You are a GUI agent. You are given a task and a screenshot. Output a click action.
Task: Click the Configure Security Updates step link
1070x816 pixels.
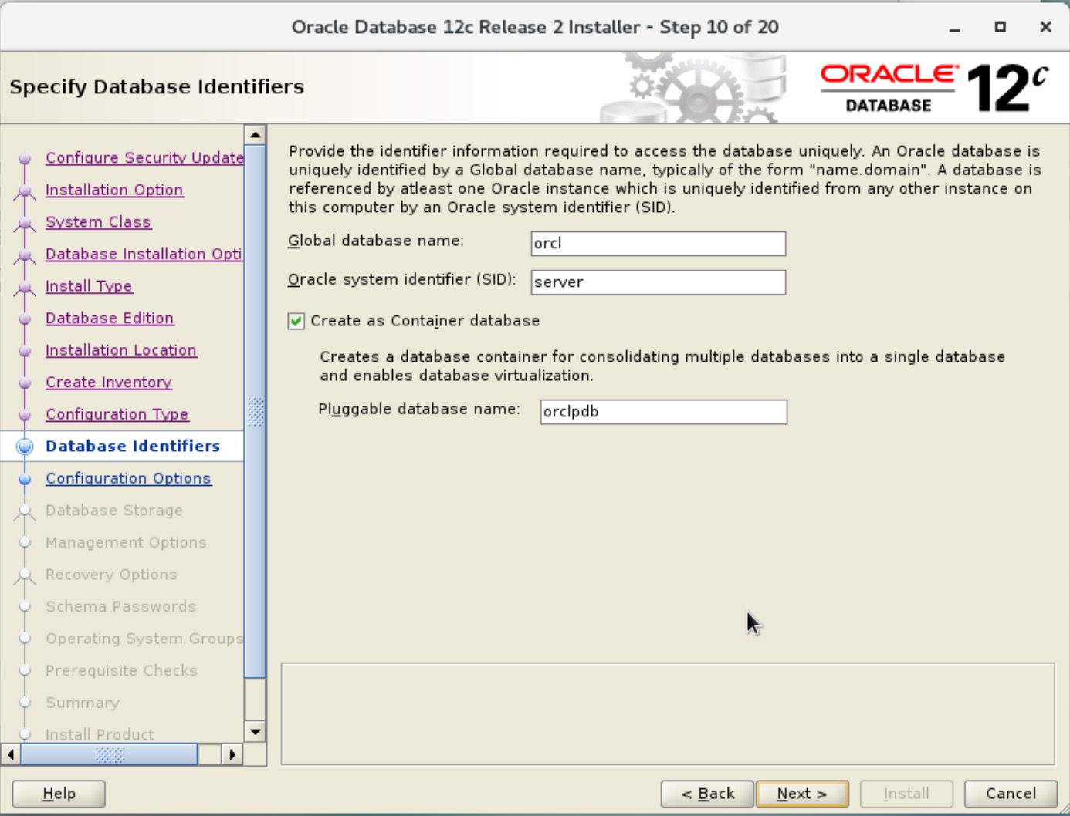(x=144, y=157)
